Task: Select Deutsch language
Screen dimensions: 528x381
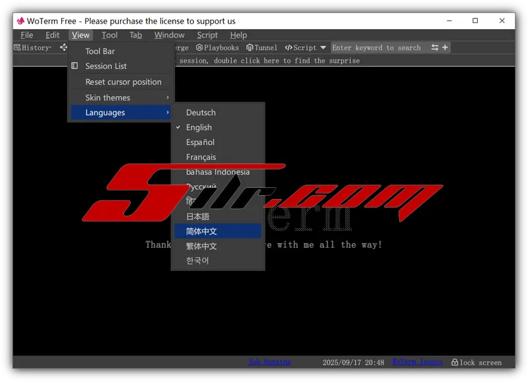Action: tap(218, 112)
